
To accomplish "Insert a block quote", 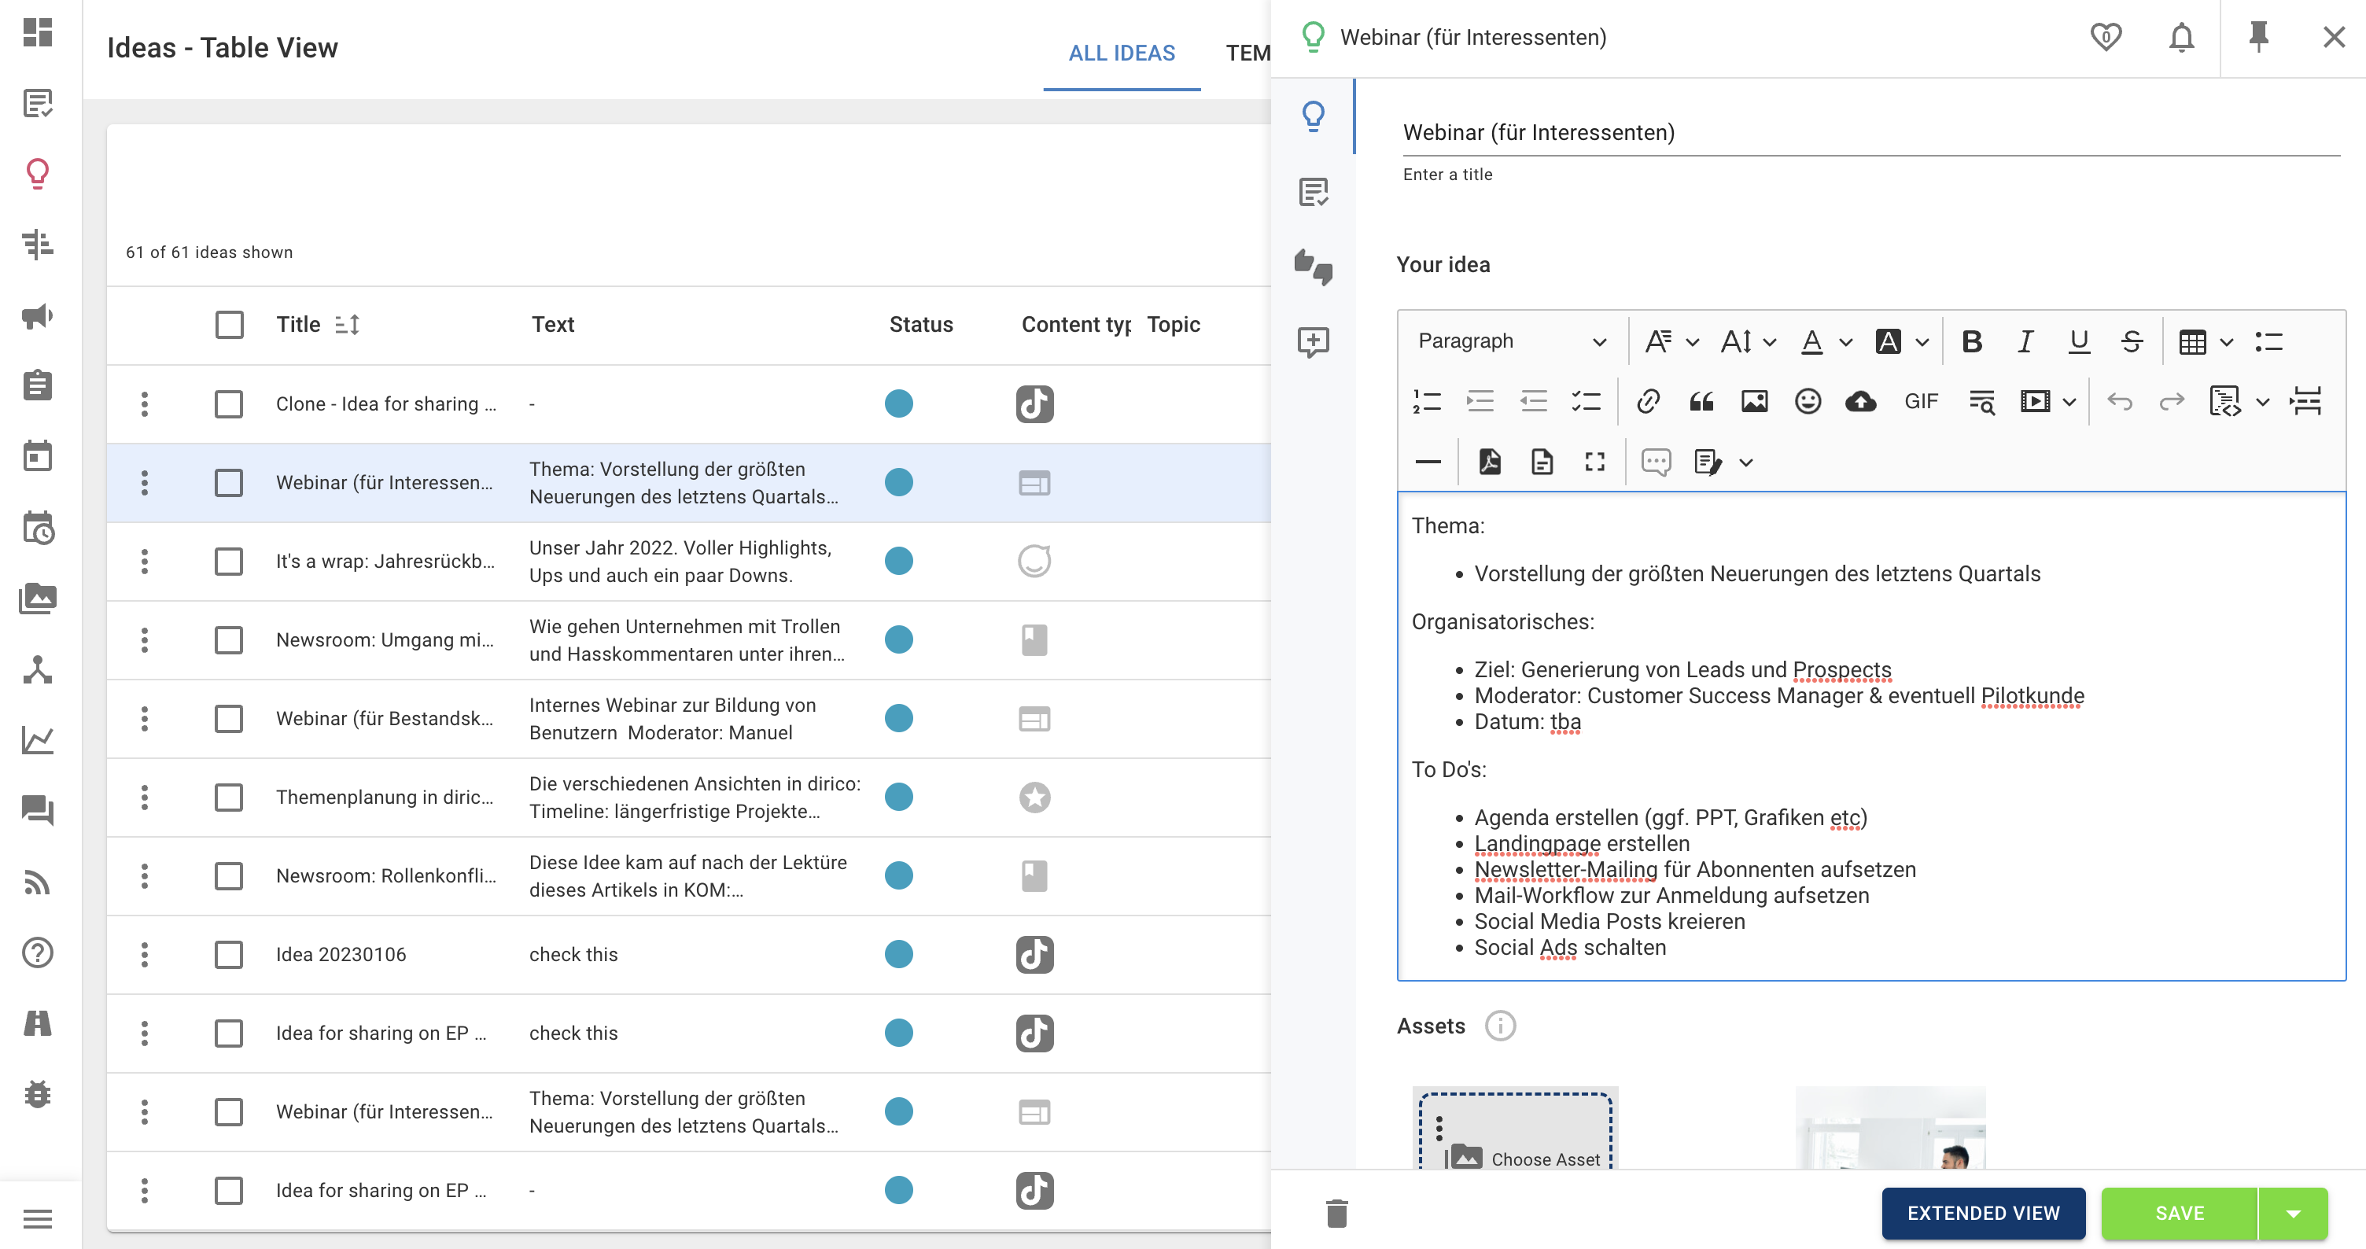I will 1701,401.
